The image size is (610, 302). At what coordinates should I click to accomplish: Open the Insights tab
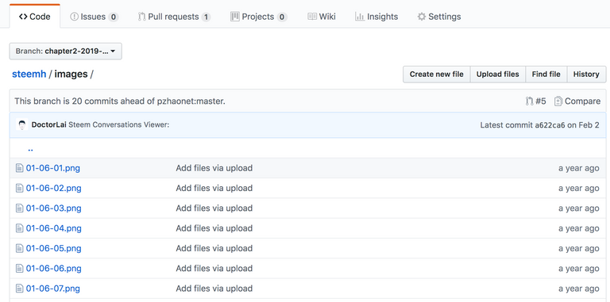(376, 17)
